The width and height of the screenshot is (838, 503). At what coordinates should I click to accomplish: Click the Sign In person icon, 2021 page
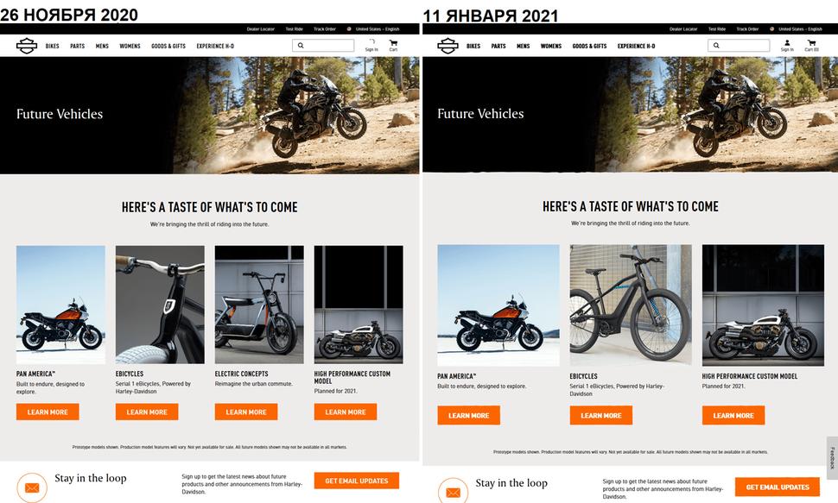pyautogui.click(x=787, y=43)
